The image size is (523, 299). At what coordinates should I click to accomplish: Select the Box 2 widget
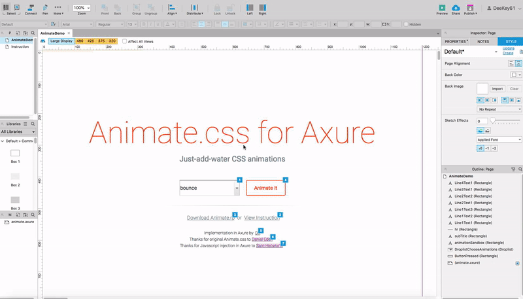point(15,179)
